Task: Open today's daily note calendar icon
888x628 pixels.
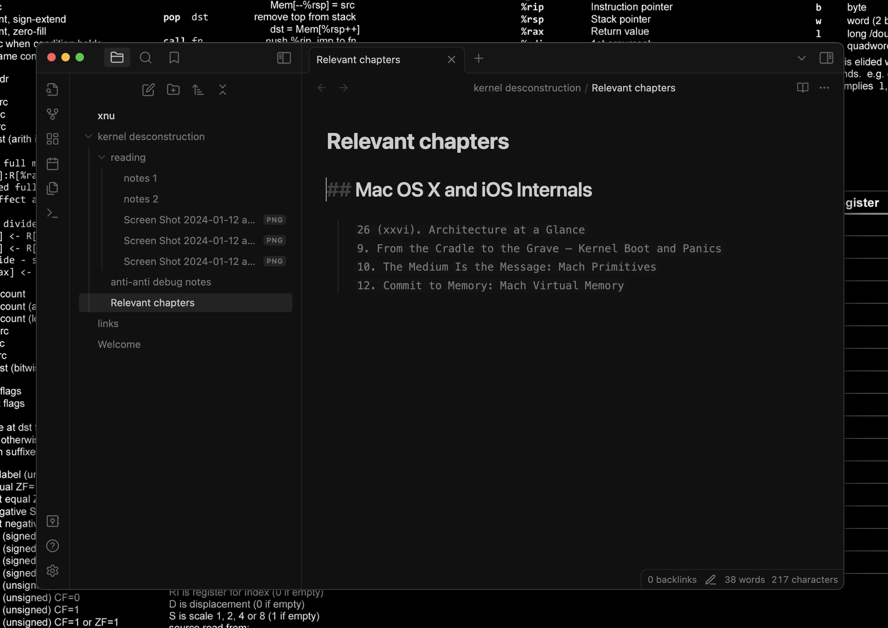Action: [x=52, y=164]
